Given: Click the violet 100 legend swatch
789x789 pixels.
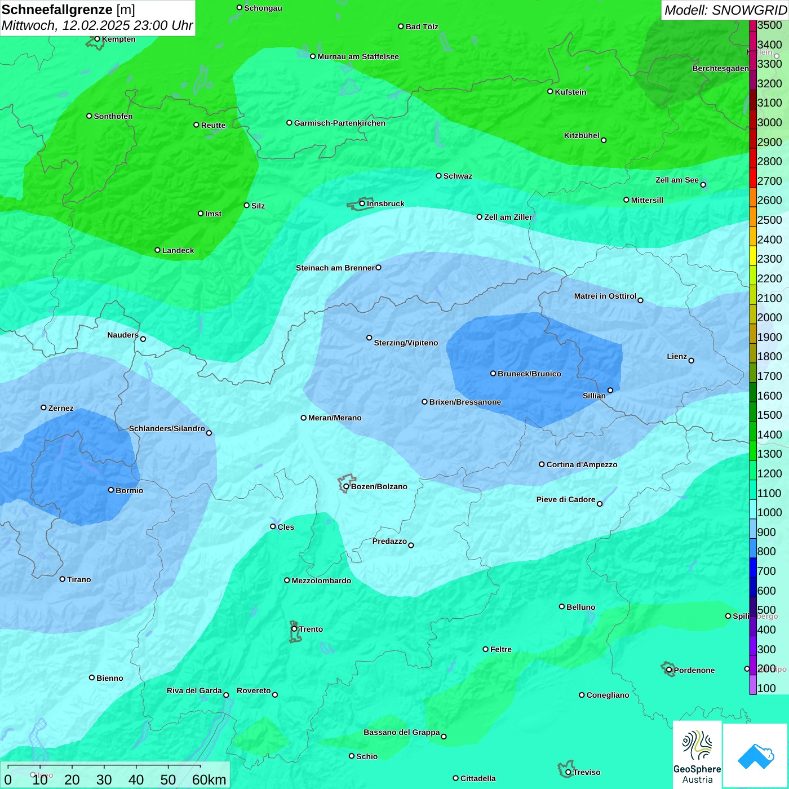Looking at the screenshot, I should point(753,684).
